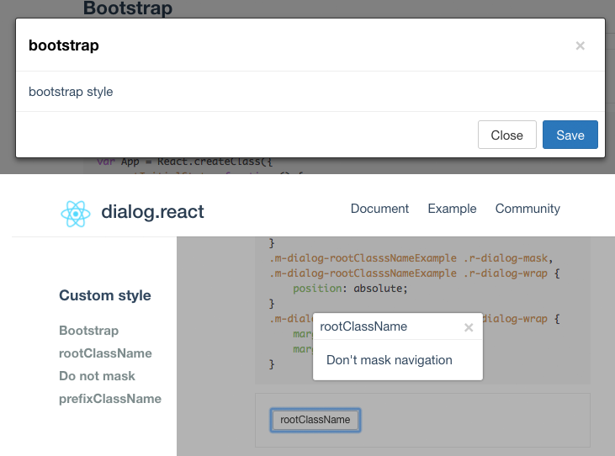
Task: Close the bootstrap modal with its X icon
Action: [581, 46]
